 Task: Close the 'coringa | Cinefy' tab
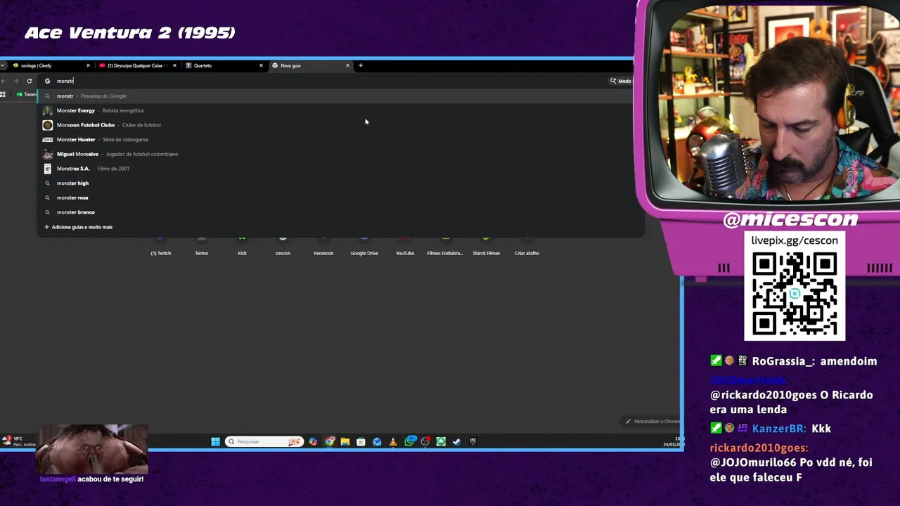pos(88,65)
